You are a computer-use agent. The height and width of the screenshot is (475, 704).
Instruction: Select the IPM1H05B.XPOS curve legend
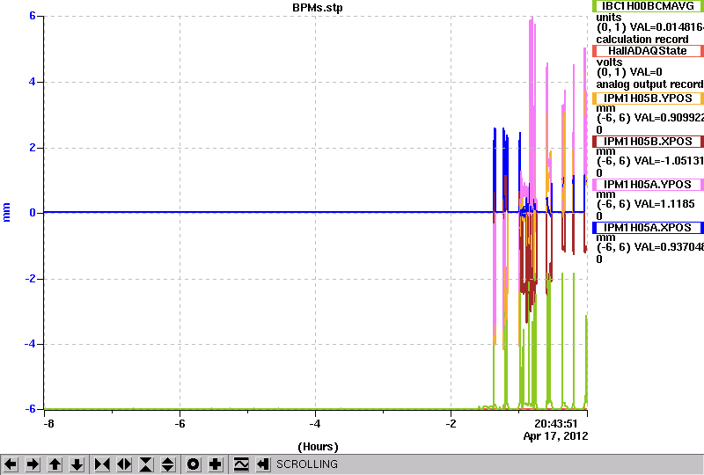tap(648, 142)
